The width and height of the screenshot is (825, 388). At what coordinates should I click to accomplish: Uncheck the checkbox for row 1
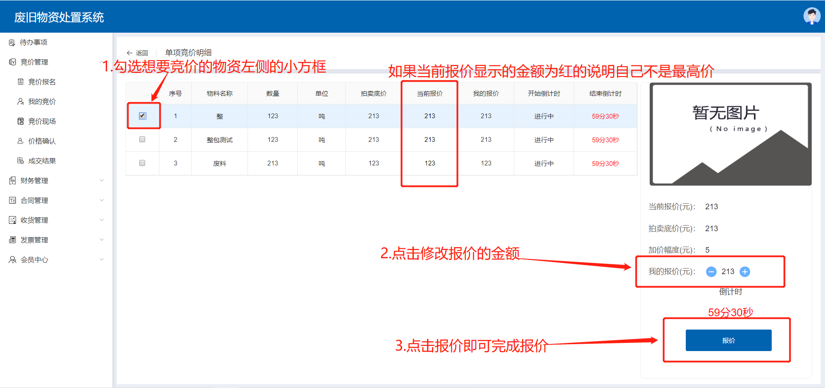(x=143, y=116)
